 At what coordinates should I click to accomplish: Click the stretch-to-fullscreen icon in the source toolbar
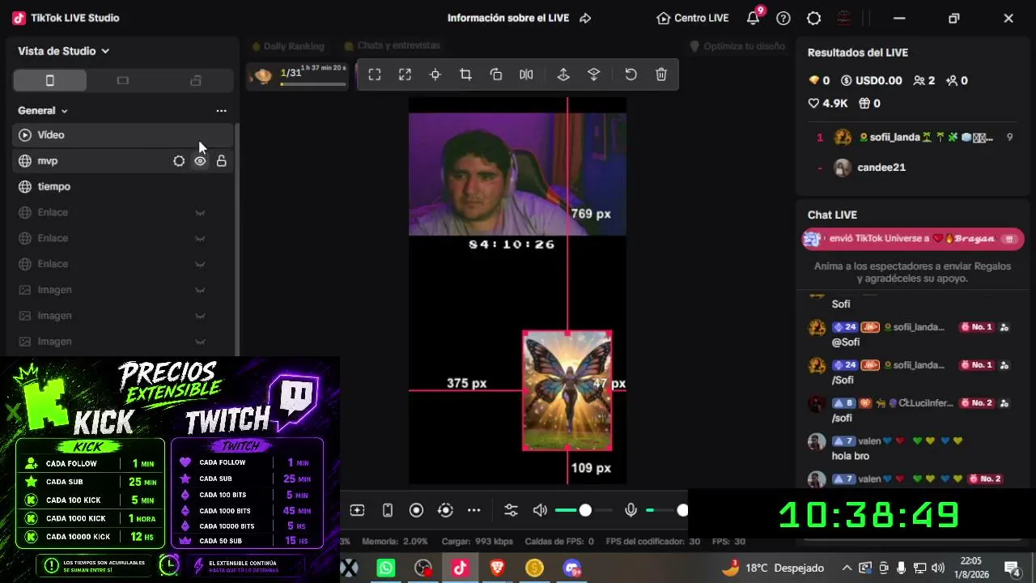click(x=405, y=74)
